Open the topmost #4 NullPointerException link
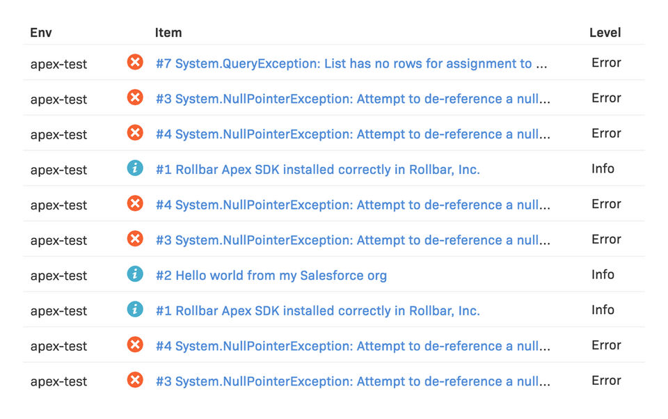The width and height of the screenshot is (668, 419). [x=353, y=134]
